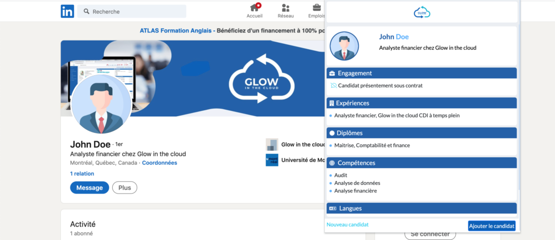Click the Langues section header
555x240 pixels.
tap(422, 208)
